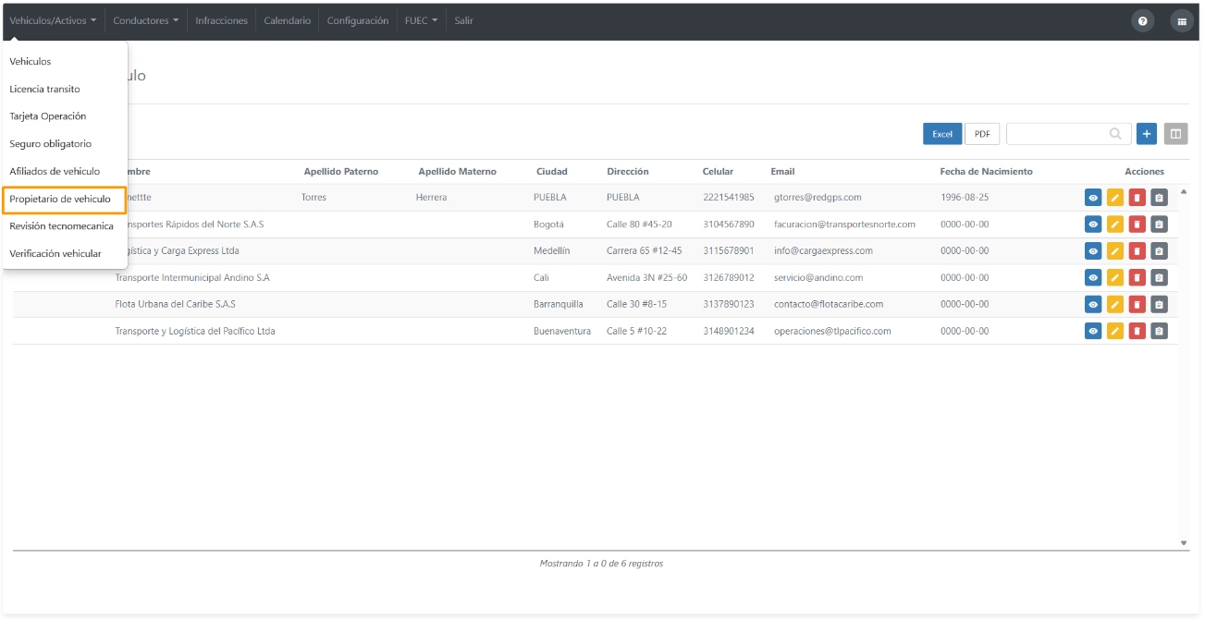
Task: View Transporte Intermunicipal Andino details
Action: (1093, 277)
